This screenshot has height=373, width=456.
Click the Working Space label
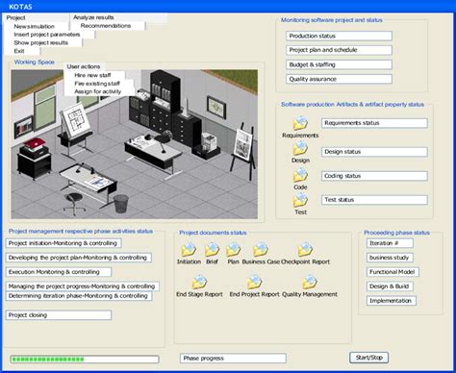click(x=35, y=62)
